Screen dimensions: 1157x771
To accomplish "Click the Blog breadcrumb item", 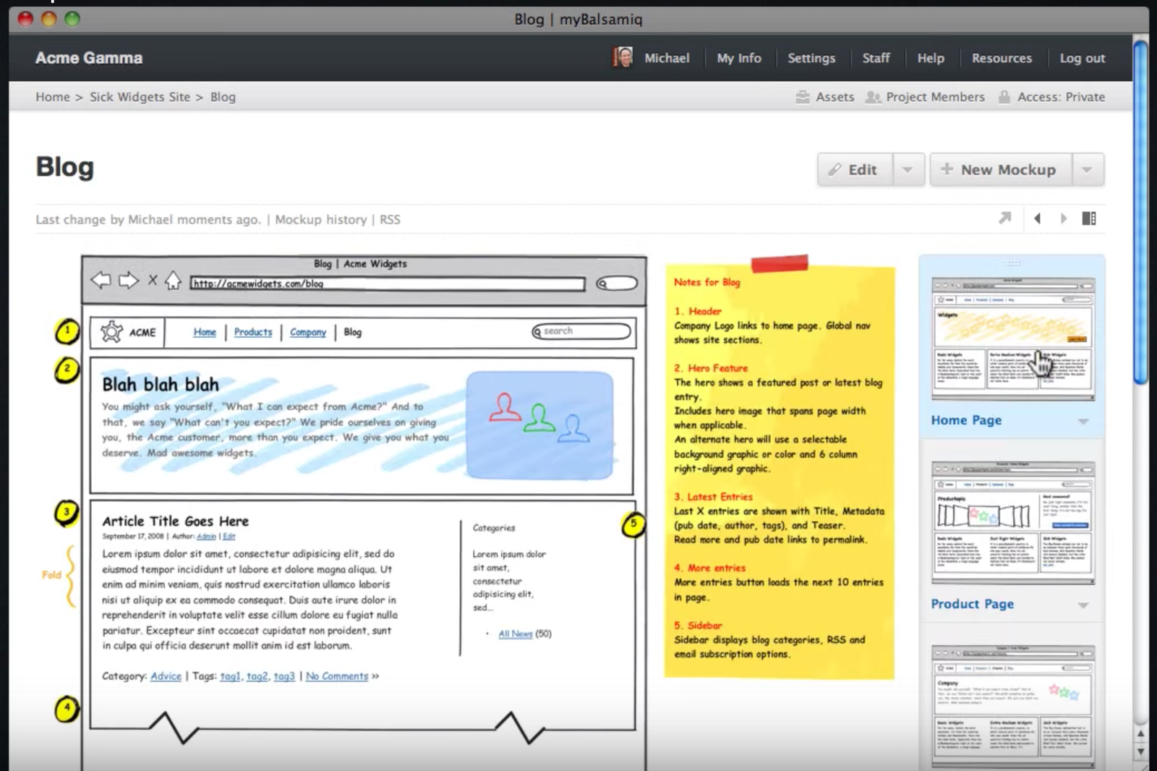I will tap(223, 97).
